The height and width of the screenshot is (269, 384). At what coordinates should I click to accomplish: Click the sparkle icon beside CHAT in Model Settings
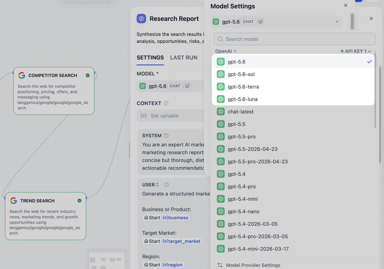(x=261, y=22)
